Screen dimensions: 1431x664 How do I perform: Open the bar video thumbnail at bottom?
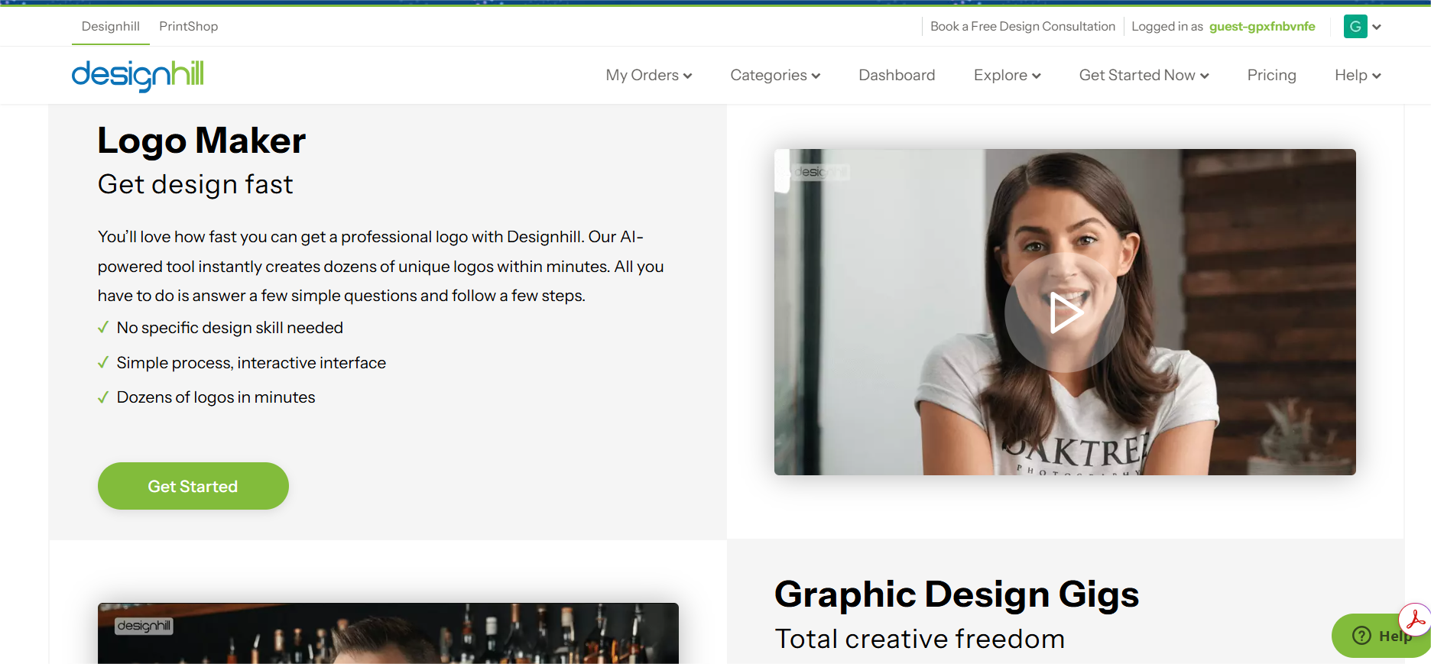388,633
